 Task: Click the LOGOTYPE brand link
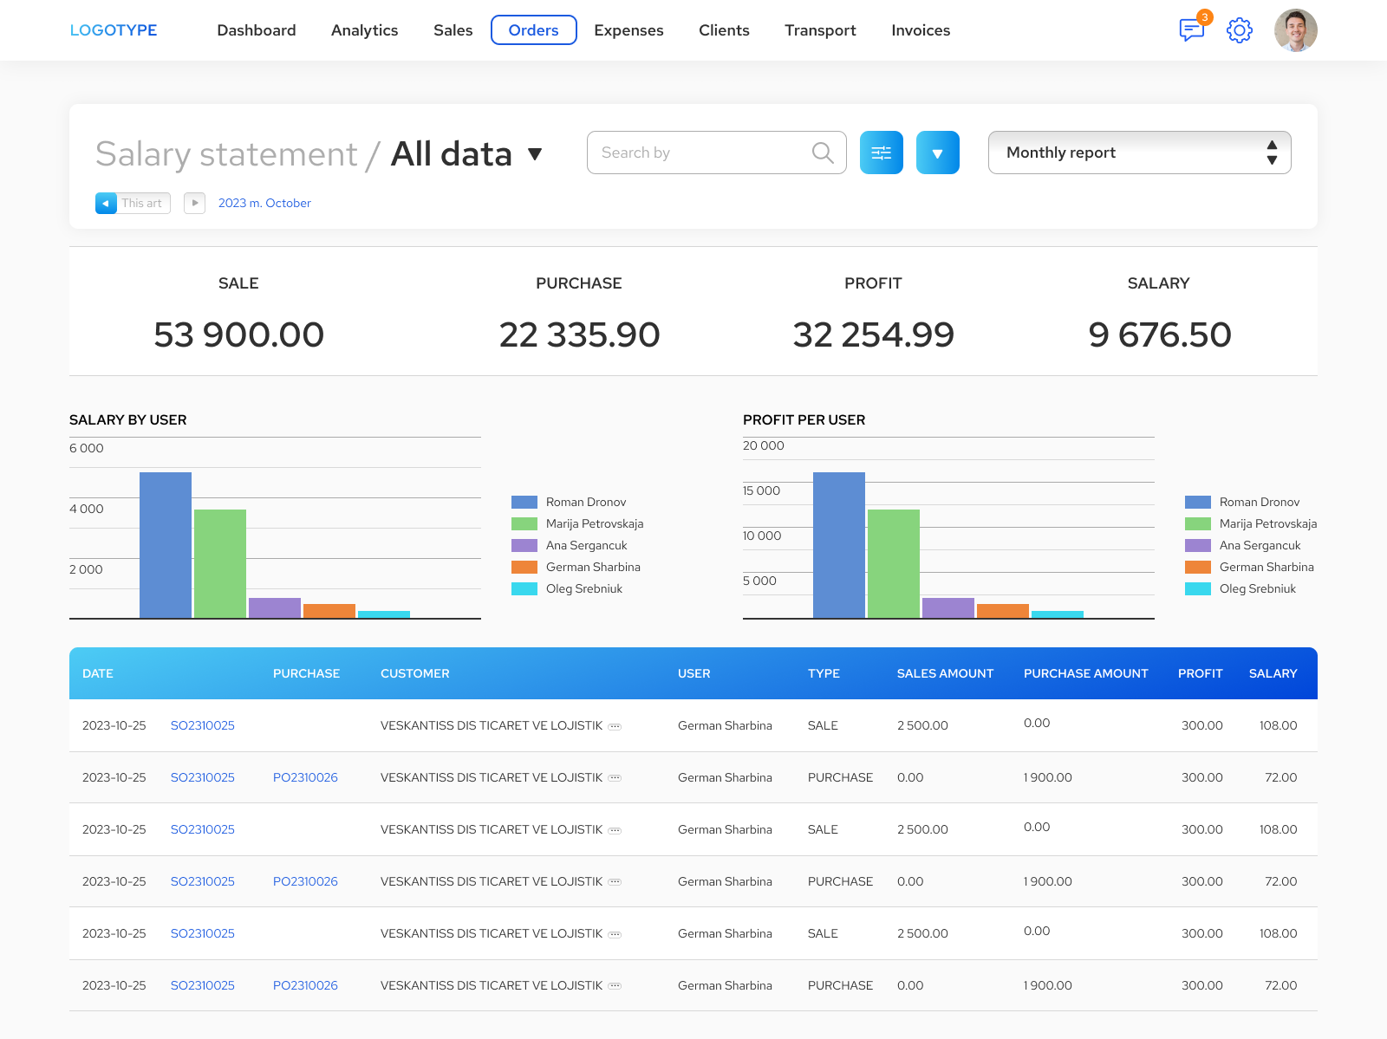114,30
